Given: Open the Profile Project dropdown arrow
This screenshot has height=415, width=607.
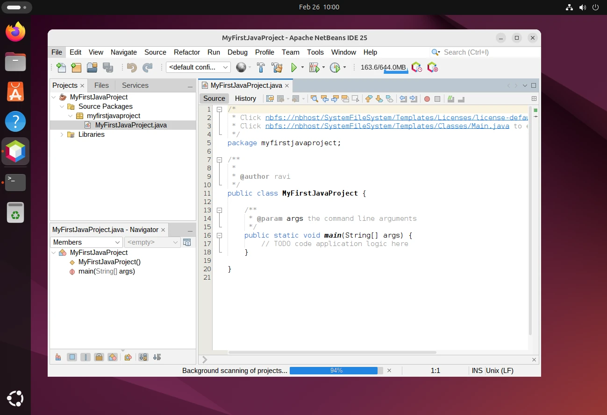Looking at the screenshot, I should 344,68.
